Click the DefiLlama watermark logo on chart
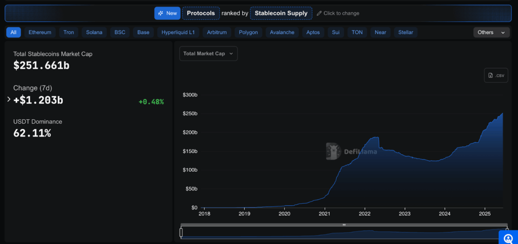The width and height of the screenshot is (518, 244). 334,152
